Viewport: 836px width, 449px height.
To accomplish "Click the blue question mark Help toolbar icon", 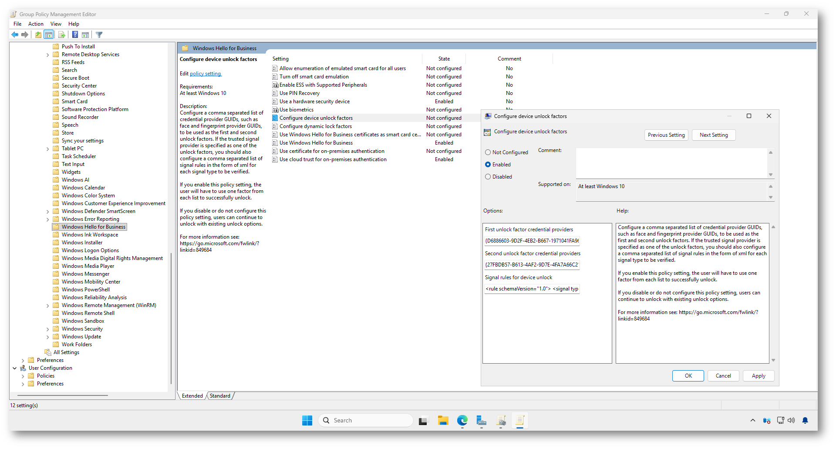I will click(75, 35).
